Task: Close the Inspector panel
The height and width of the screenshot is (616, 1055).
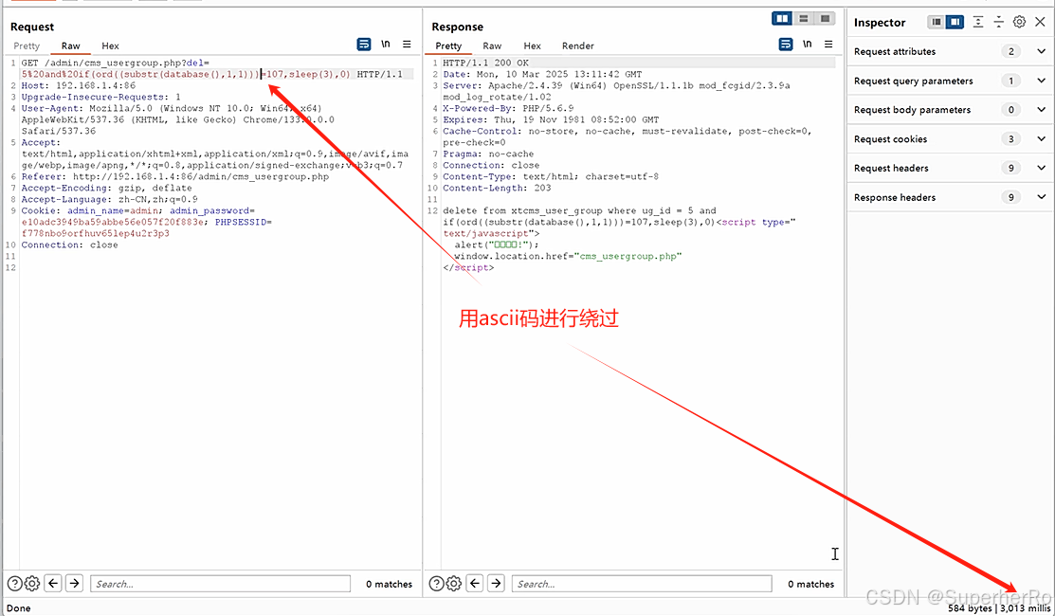Action: [x=1040, y=22]
